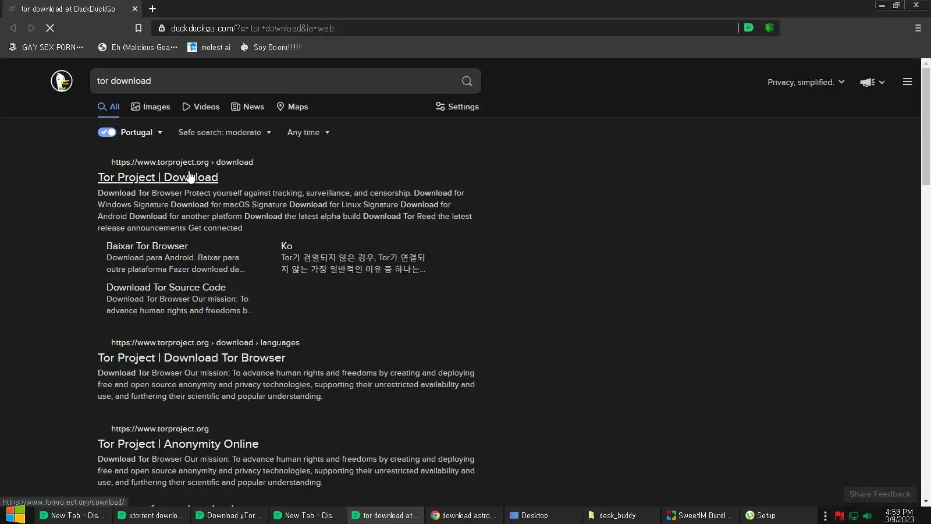The image size is (931, 524).
Task: Bookmark this page with the bookmark icon
Action: (x=138, y=28)
